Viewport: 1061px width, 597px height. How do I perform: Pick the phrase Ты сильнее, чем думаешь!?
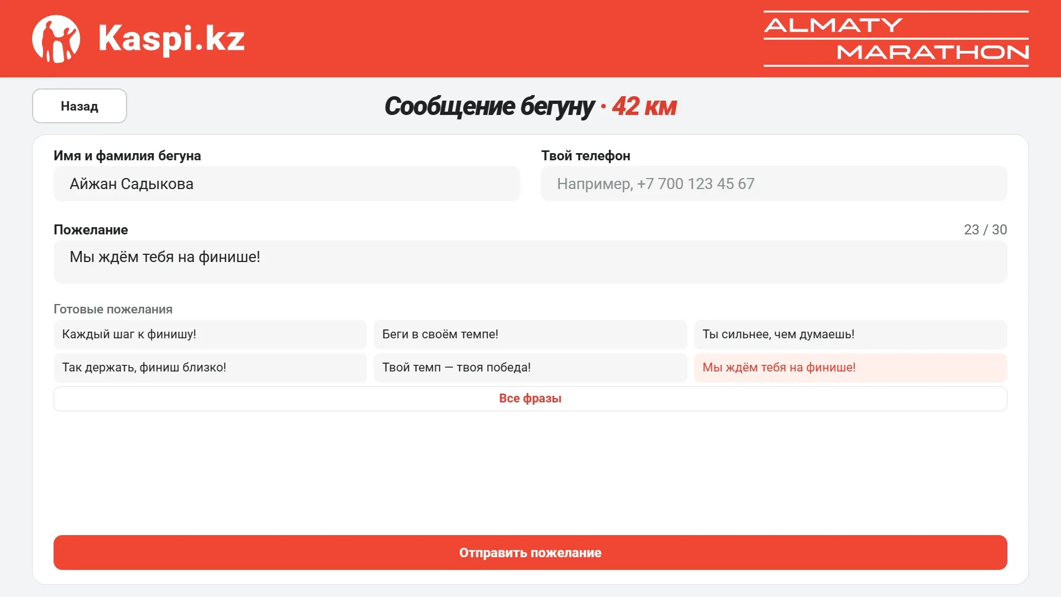coord(850,334)
